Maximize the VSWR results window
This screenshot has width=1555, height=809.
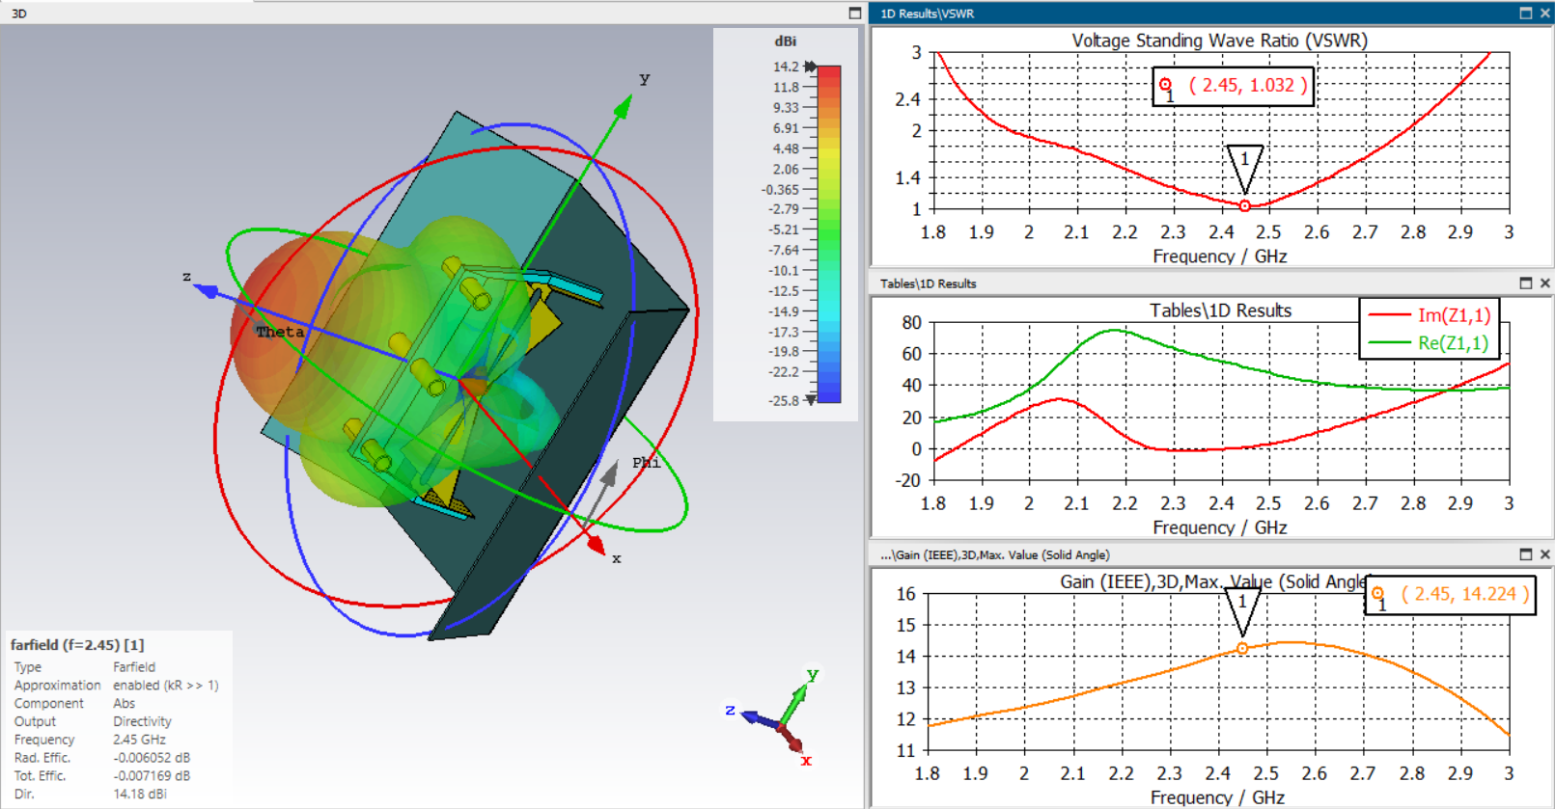[1525, 13]
